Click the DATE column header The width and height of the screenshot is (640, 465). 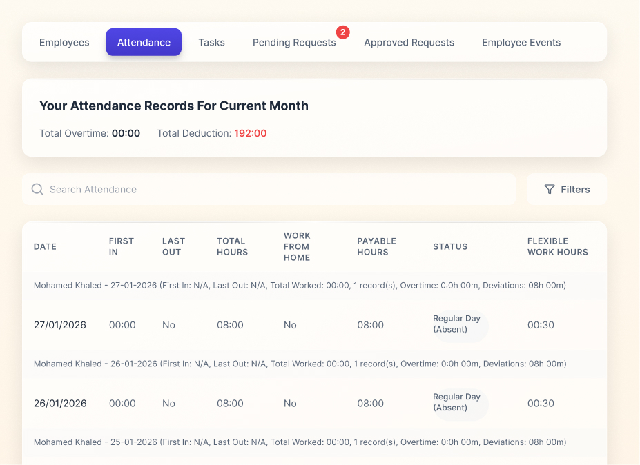tap(45, 246)
